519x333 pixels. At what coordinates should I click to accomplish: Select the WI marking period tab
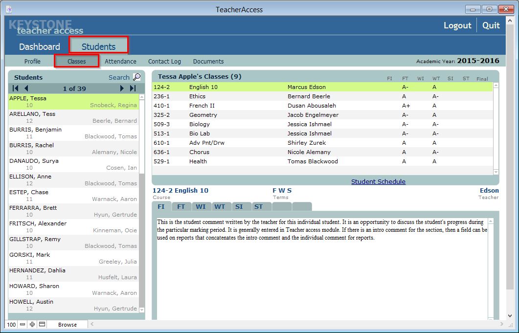tap(201, 207)
